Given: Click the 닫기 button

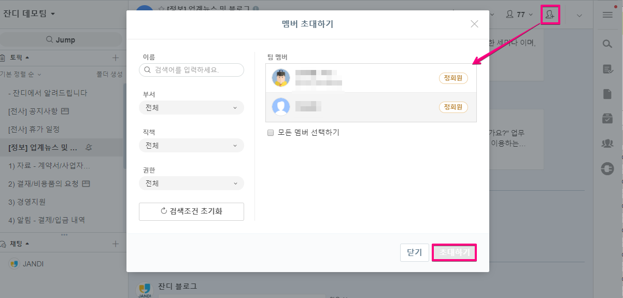Looking at the screenshot, I should [414, 252].
